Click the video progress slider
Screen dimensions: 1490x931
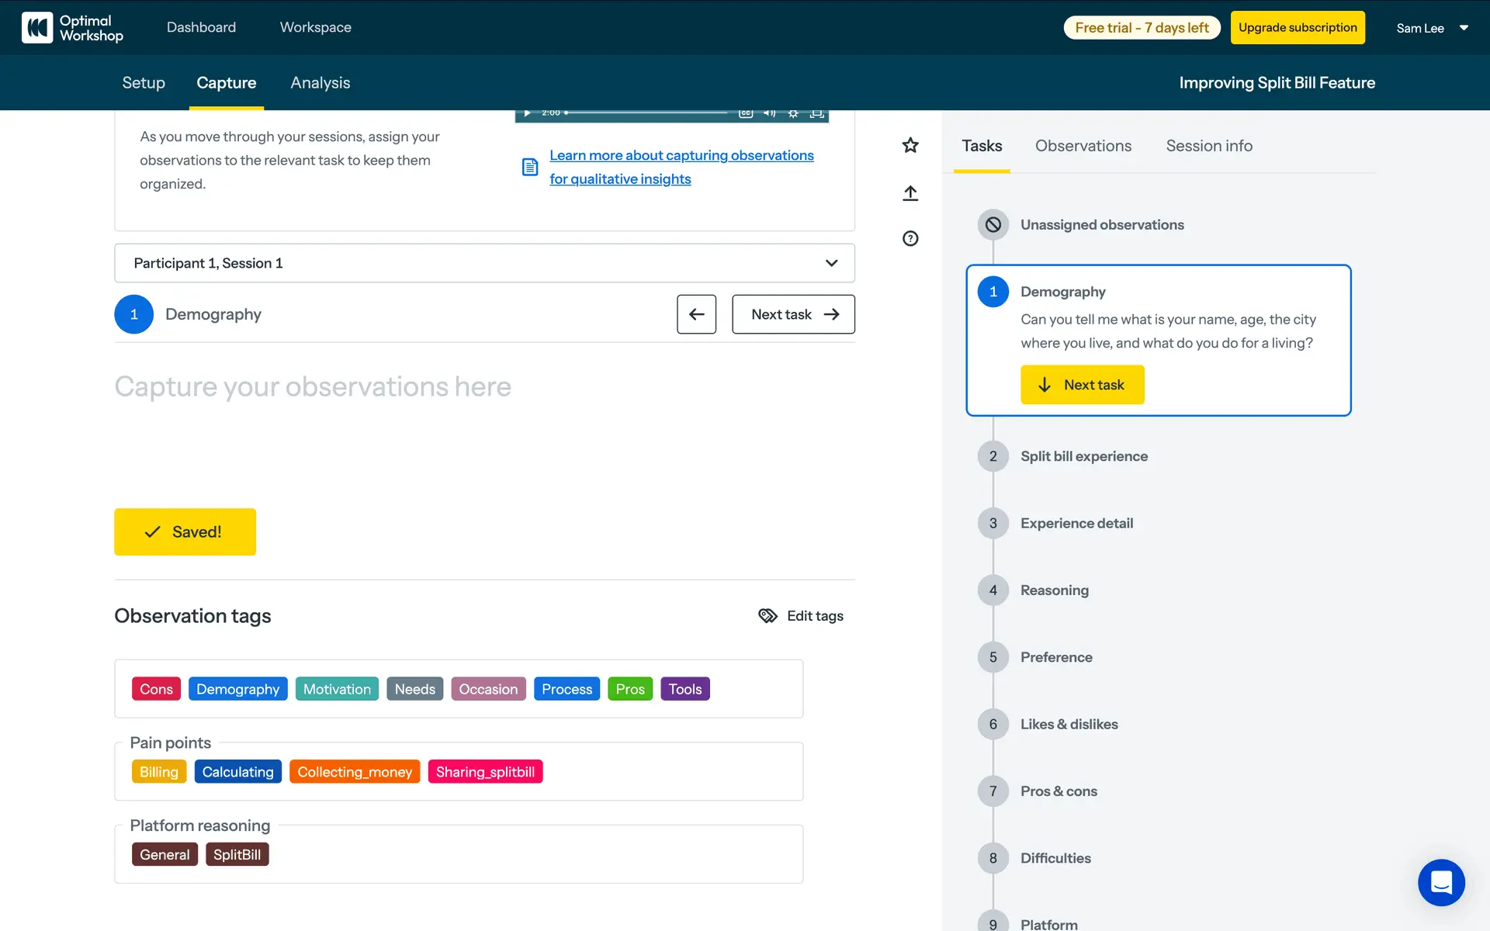tap(648, 113)
